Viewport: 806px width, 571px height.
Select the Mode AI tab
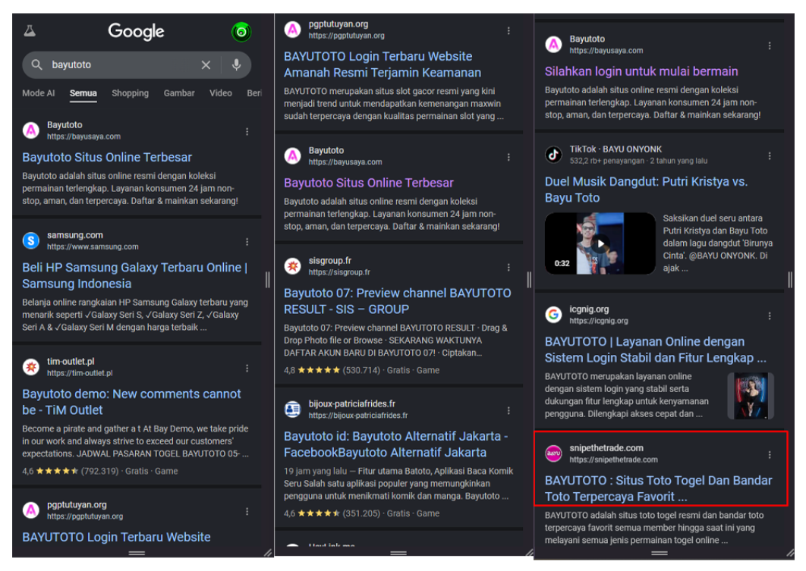pos(39,93)
